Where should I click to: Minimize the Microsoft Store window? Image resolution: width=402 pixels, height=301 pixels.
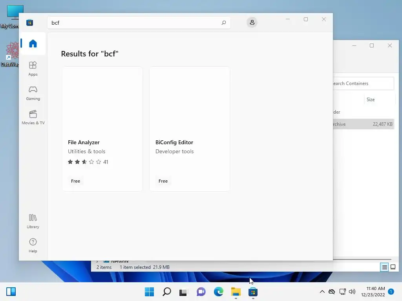[288, 19]
